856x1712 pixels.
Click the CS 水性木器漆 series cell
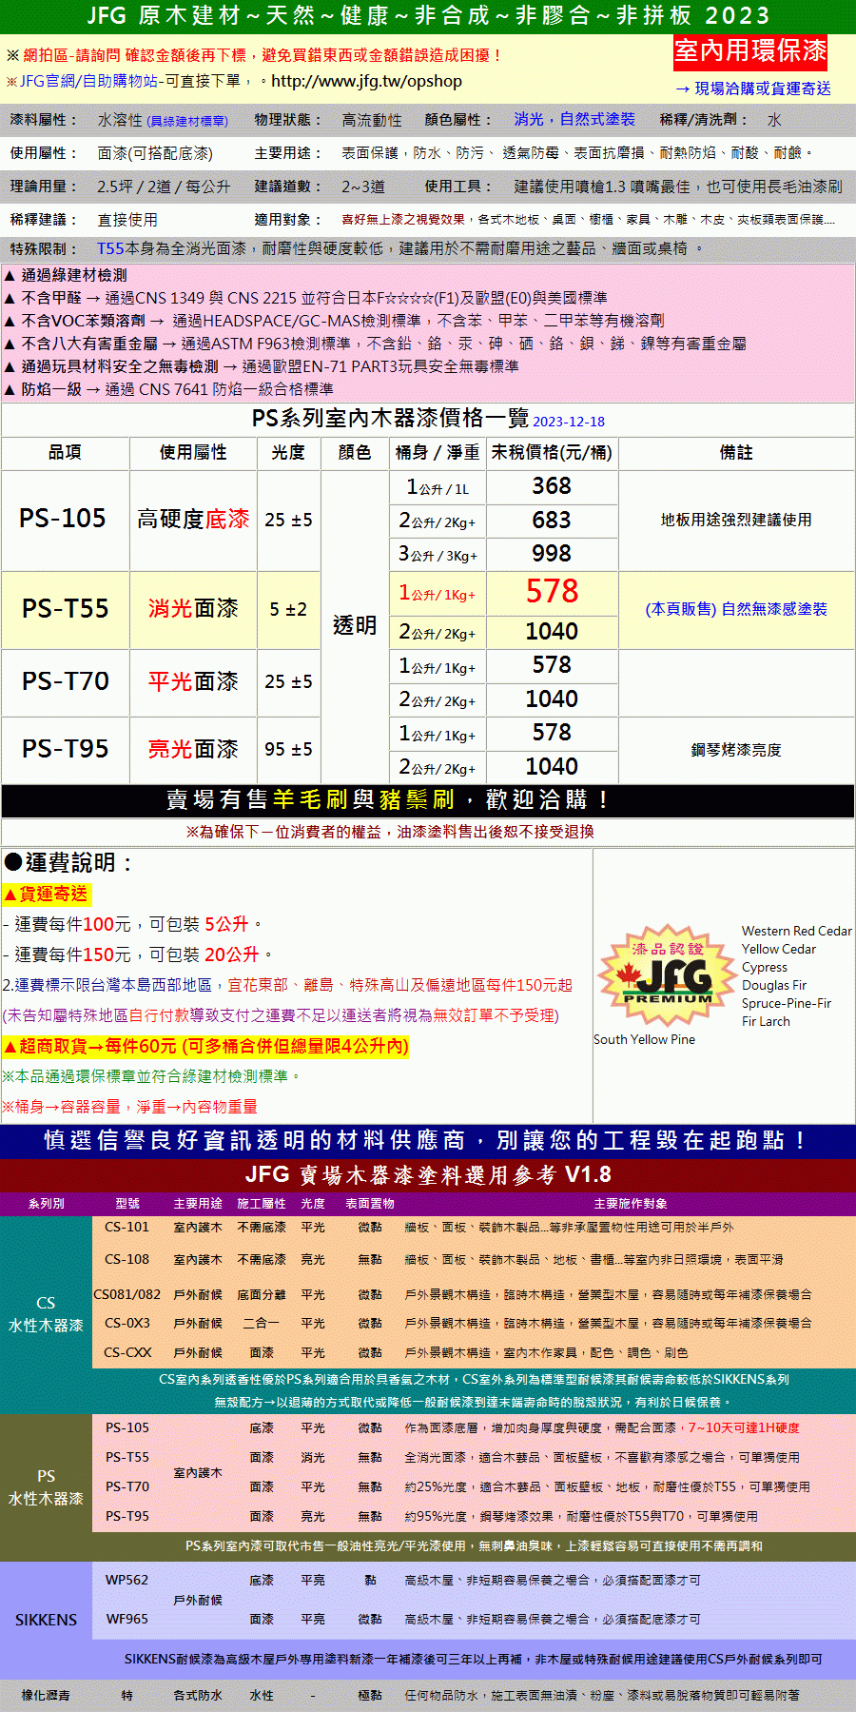(x=46, y=1314)
